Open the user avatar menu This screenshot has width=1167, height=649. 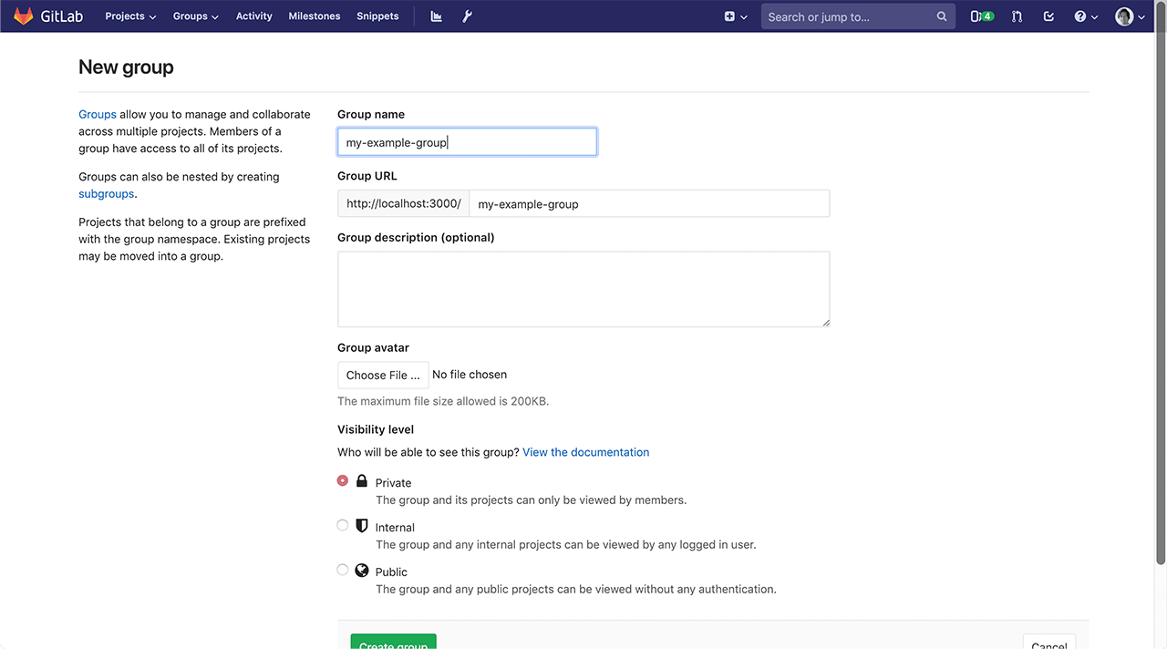tap(1124, 15)
